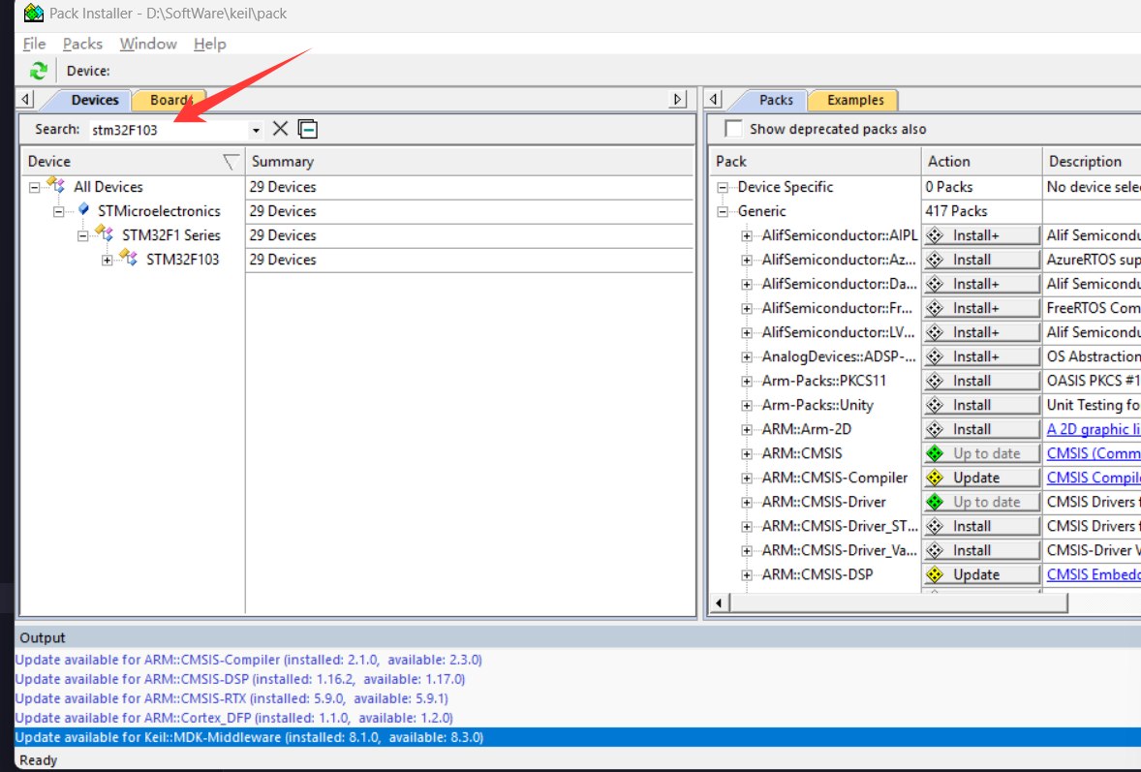Select the ARM::Cortex_DFP update output line
Viewport: 1141px width, 772px height.
point(233,718)
